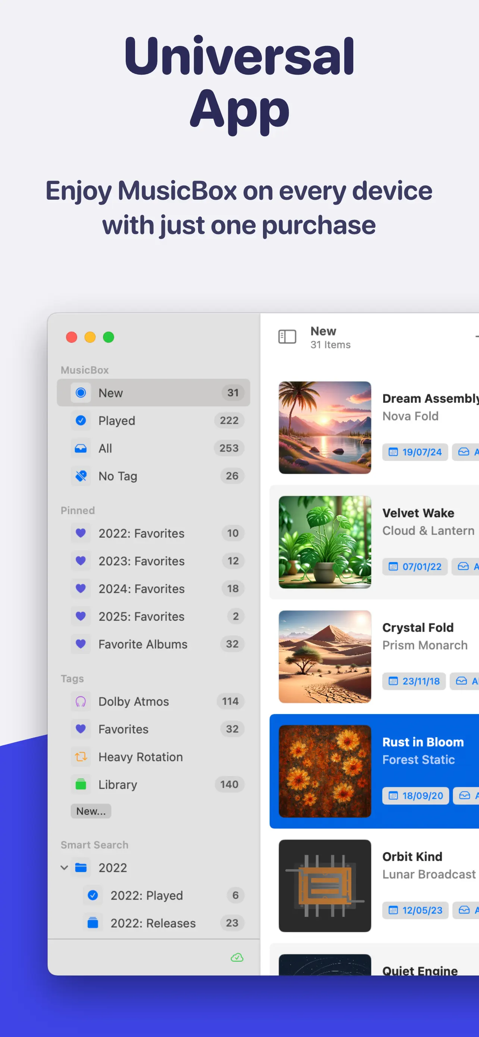Click the New radio-style icon in the sidebar
479x1037 pixels.
click(81, 392)
